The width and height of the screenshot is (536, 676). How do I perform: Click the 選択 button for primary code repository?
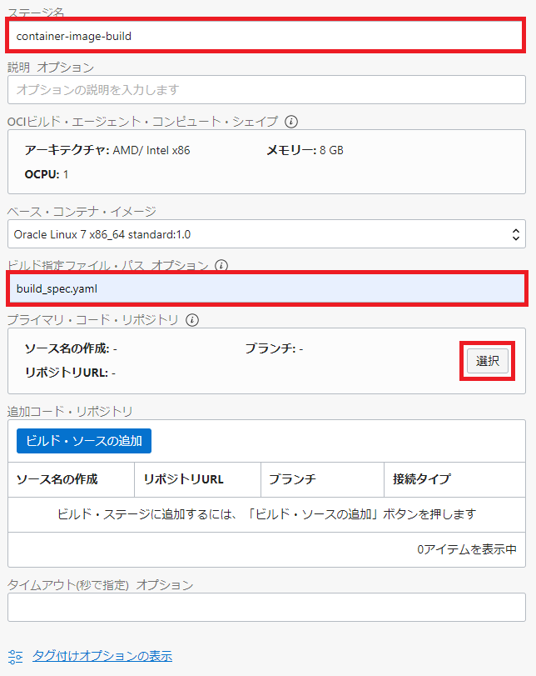tap(487, 361)
